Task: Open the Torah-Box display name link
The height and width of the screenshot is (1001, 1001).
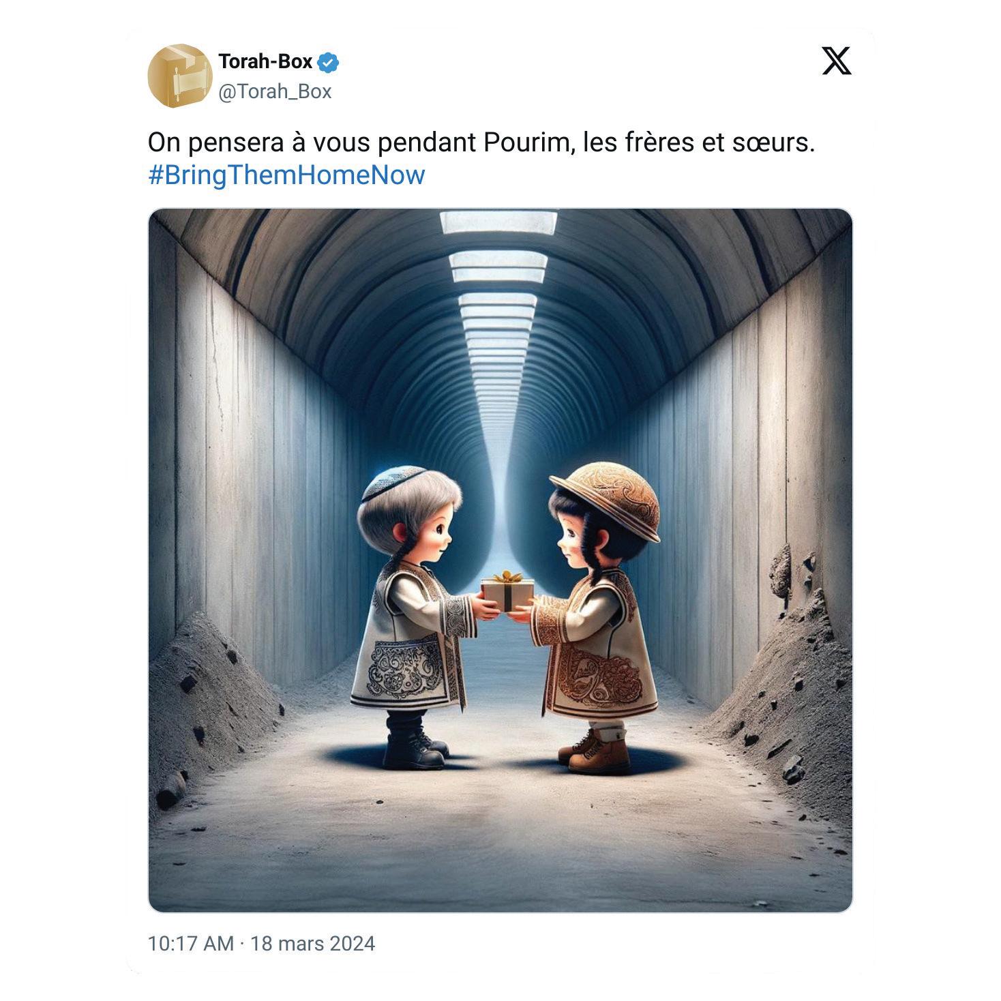Action: pyautogui.click(x=265, y=62)
